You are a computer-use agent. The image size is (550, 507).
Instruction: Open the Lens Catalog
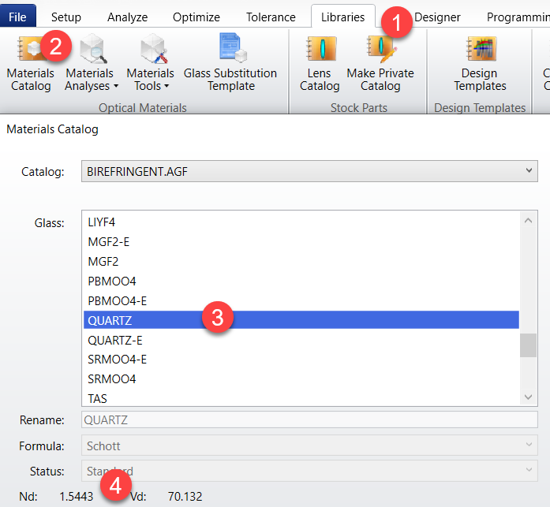[320, 64]
